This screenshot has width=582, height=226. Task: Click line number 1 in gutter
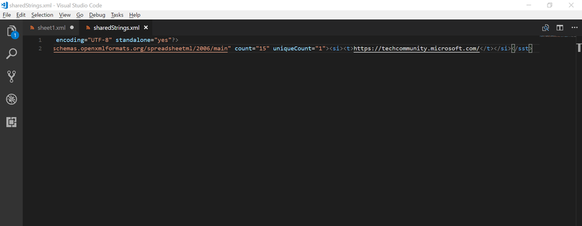pyautogui.click(x=40, y=40)
